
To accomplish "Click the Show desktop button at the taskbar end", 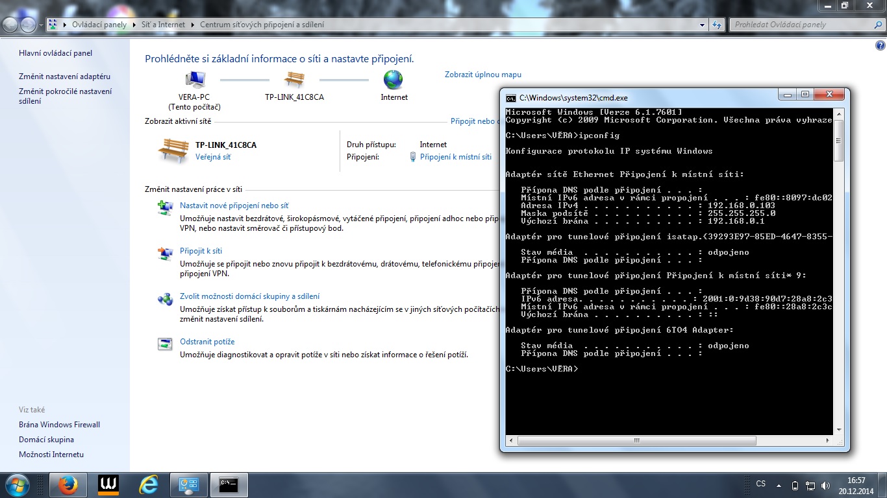I will point(882,485).
